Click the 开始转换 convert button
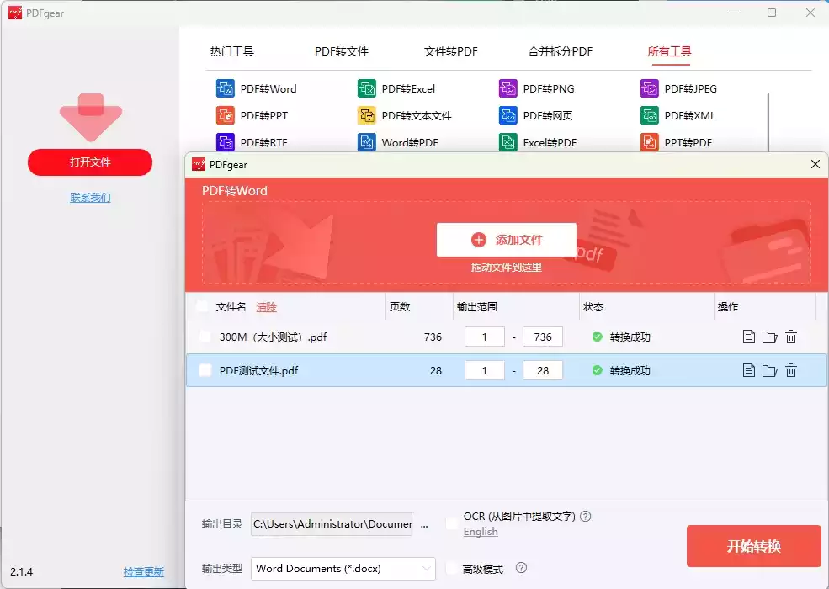 pos(753,545)
